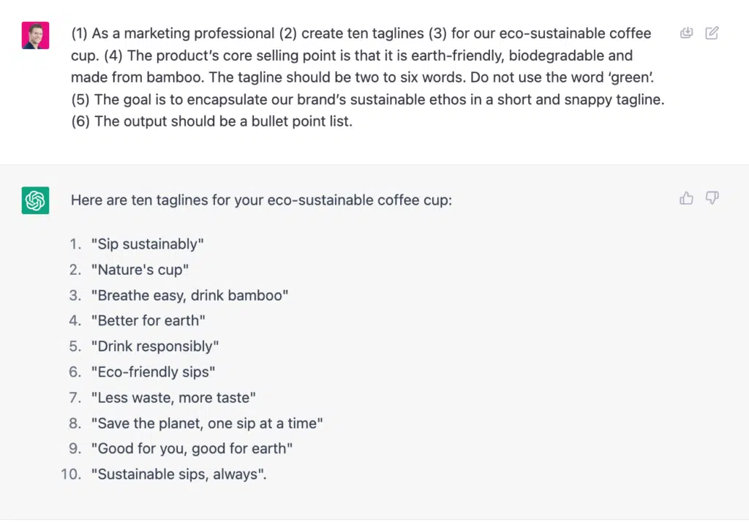Click the "Nature's cup" tagline
This screenshot has width=749, height=522.
(x=140, y=270)
